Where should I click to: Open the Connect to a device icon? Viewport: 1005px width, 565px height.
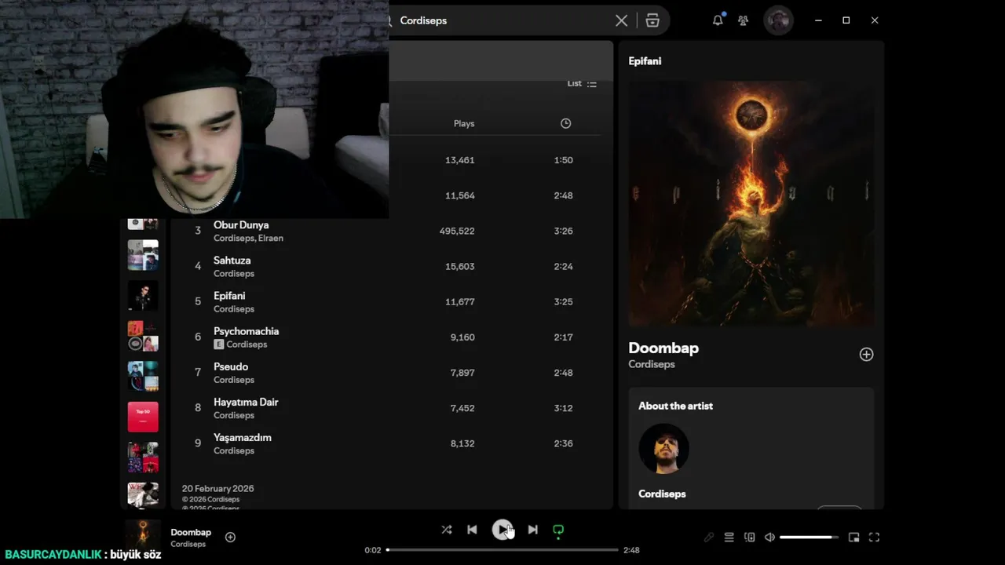click(x=750, y=538)
